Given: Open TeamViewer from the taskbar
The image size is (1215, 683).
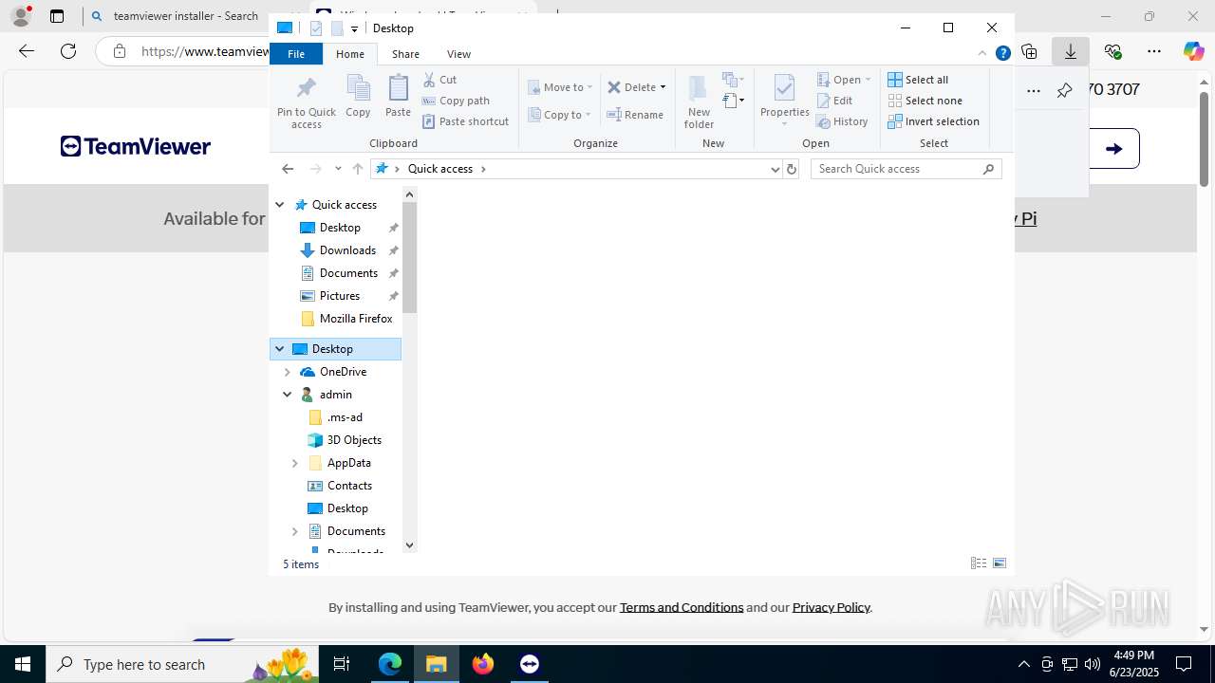Looking at the screenshot, I should click(530, 664).
